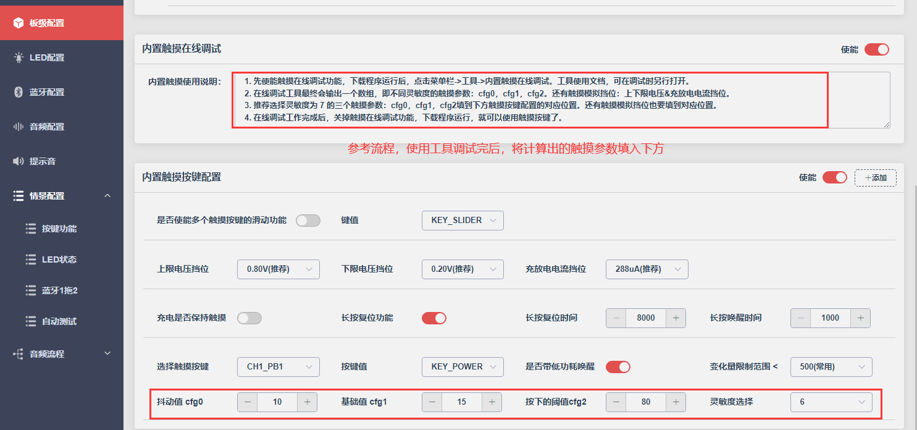The image size is (917, 430).
Task: Click the 内置触摸使用说明 text area
Action: (561, 100)
